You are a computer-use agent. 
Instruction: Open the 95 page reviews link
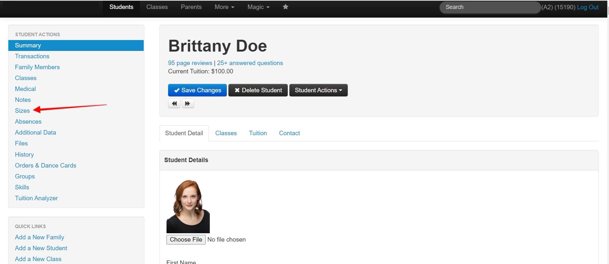(190, 63)
